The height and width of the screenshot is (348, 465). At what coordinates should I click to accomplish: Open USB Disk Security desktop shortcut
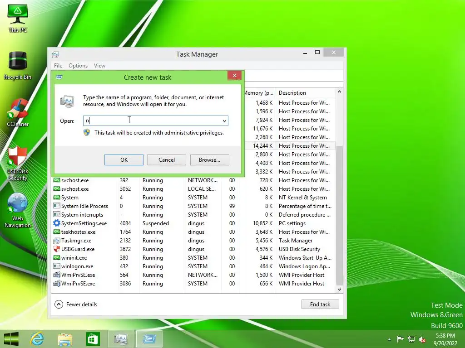click(x=18, y=163)
